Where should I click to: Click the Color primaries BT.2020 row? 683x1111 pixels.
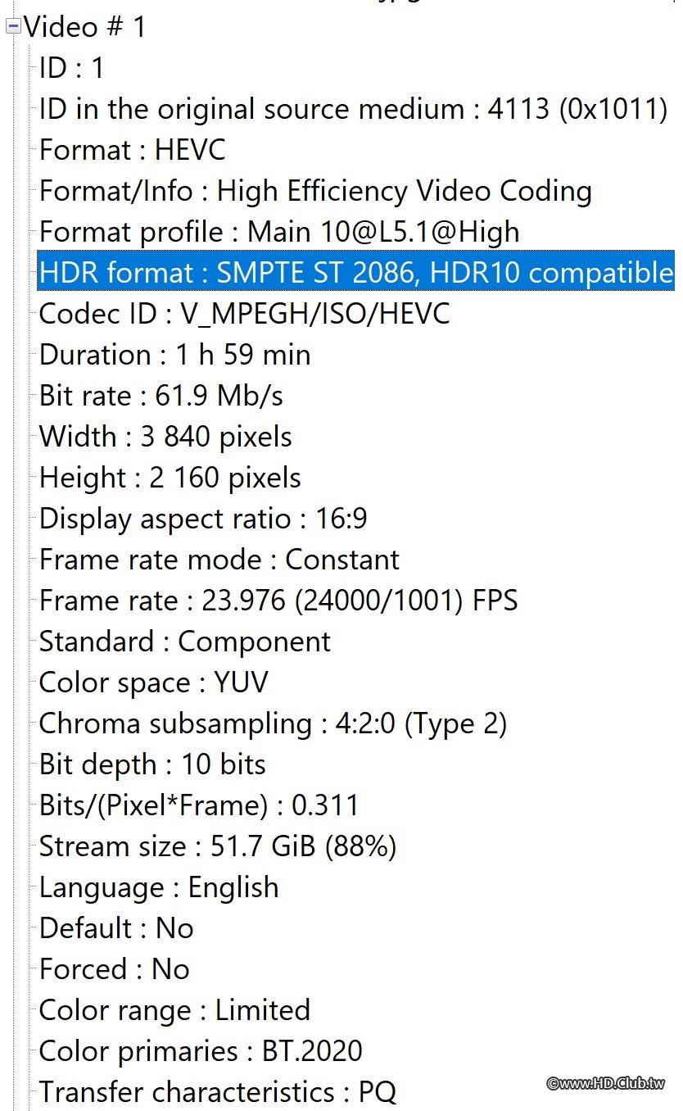[x=201, y=1051]
